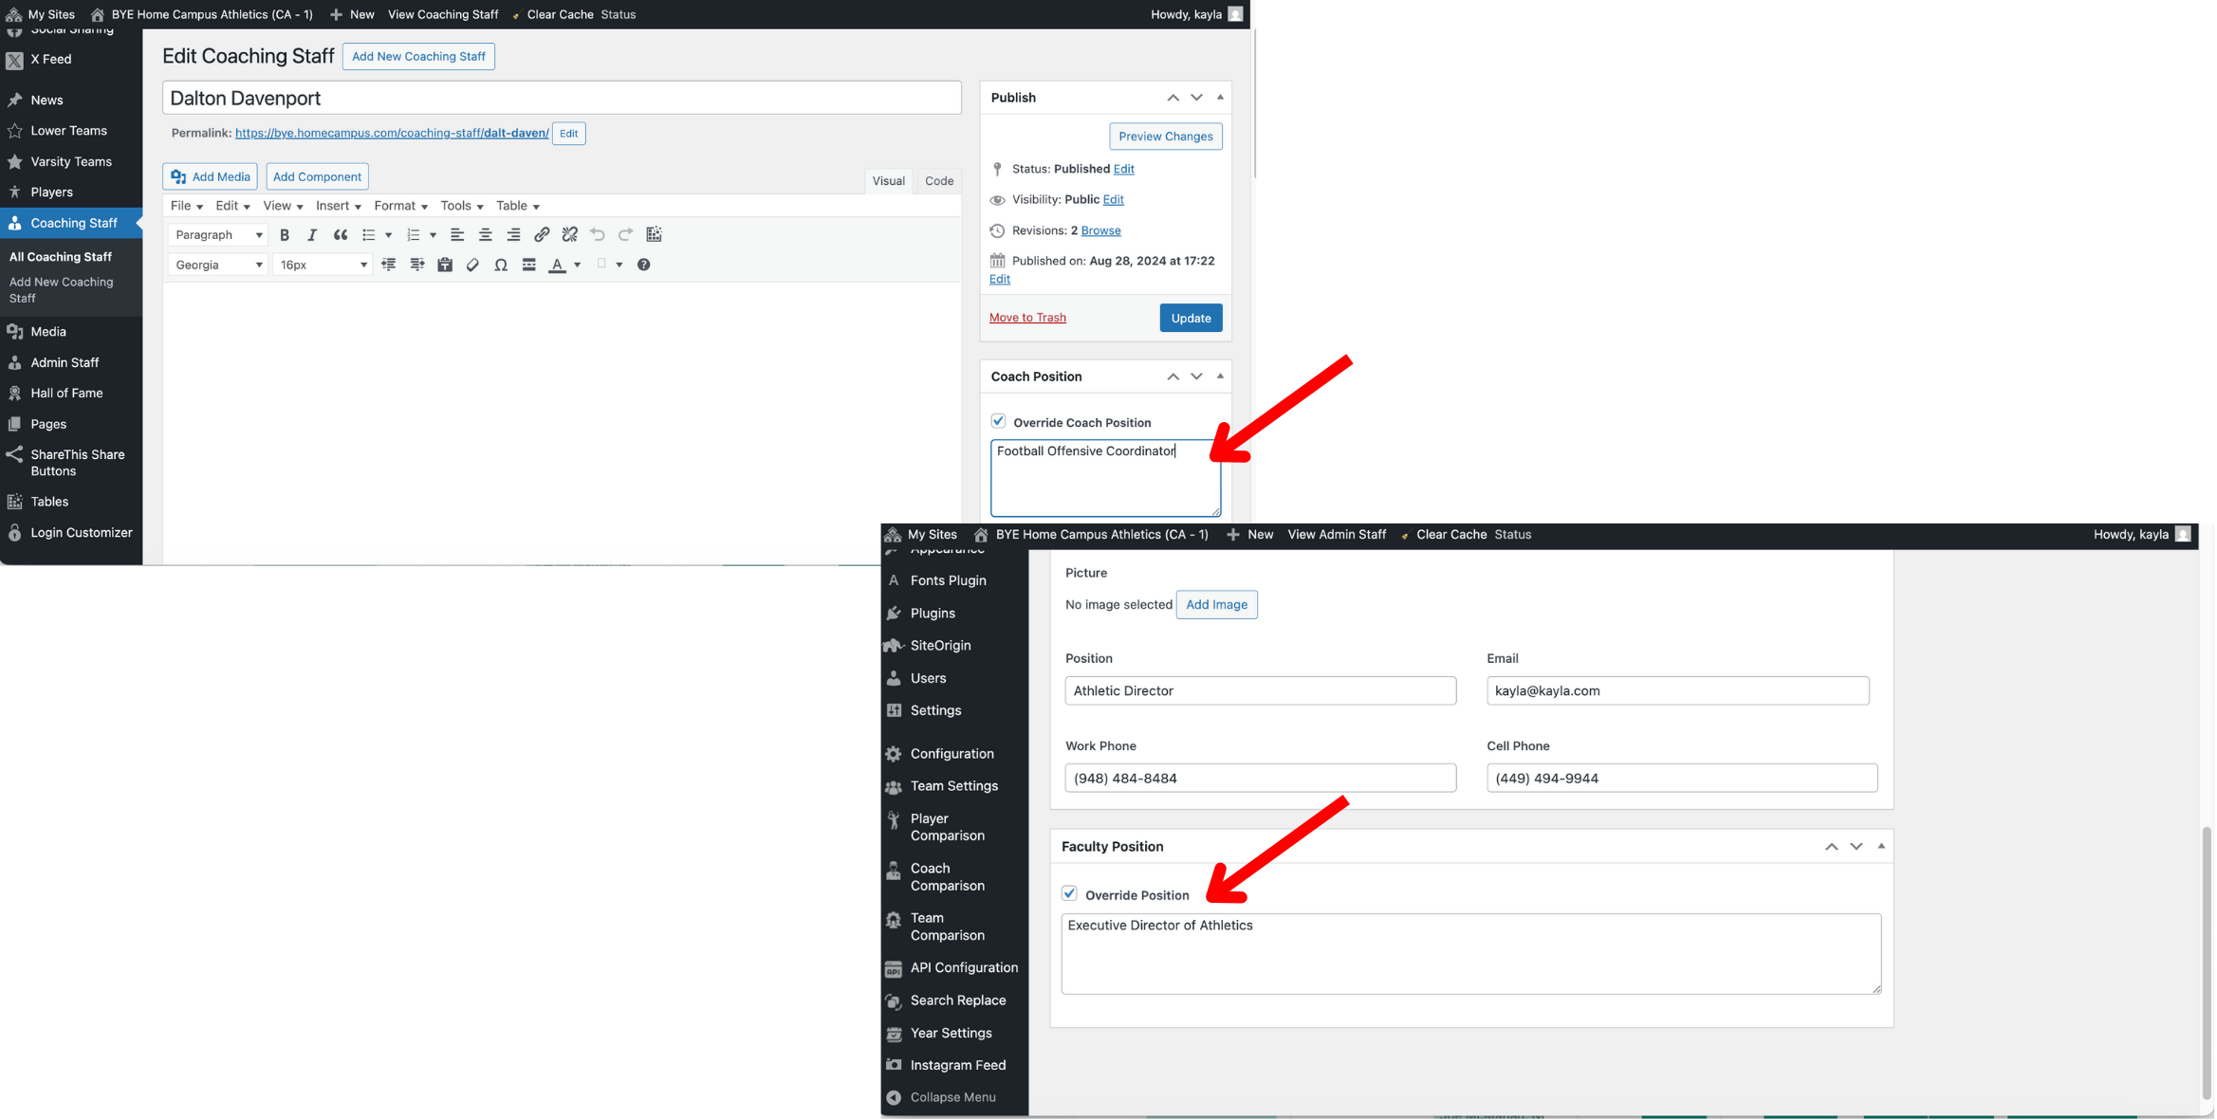Image resolution: width=2217 pixels, height=1120 pixels.
Task: Uncheck Override Coach Position checkbox
Action: coord(998,421)
